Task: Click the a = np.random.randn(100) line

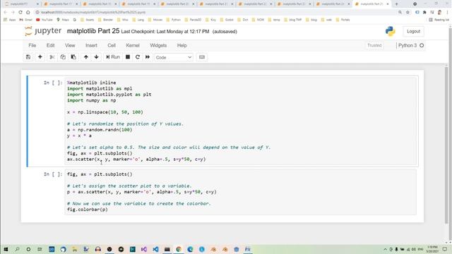Action: [100, 130]
